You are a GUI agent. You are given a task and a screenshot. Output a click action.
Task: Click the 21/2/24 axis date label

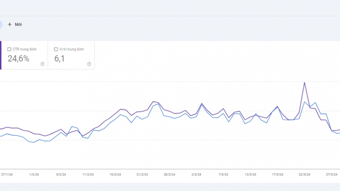142,175
